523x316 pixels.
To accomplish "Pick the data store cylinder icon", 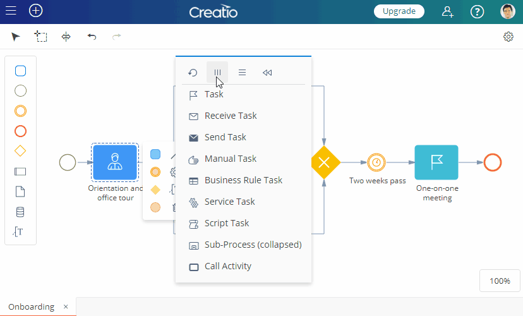I will [20, 212].
